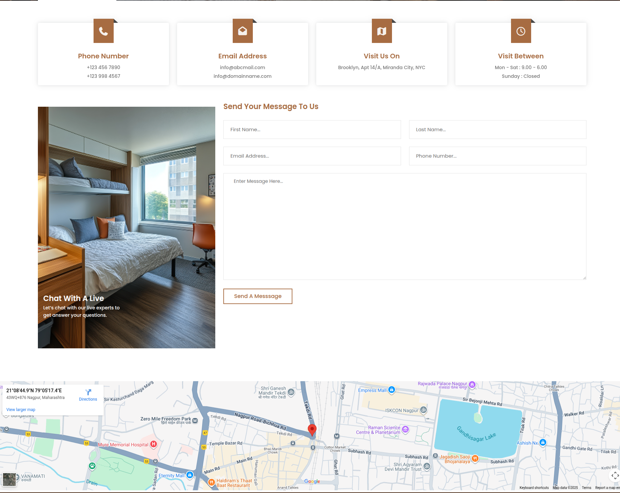Viewport: 620px width, 493px height.
Task: Open the View larger map link
Action: click(x=21, y=410)
